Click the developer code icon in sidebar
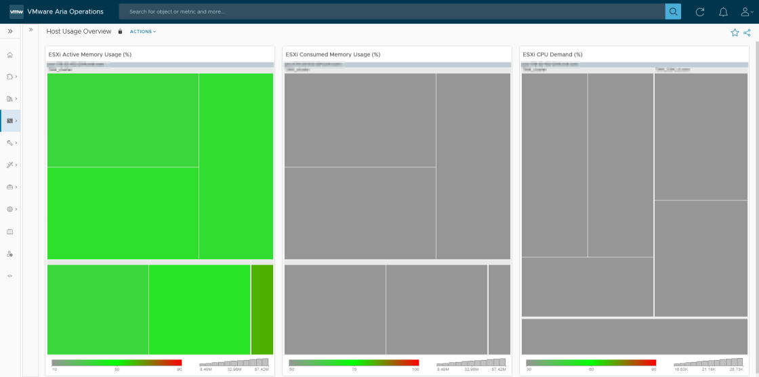The width and height of the screenshot is (759, 377). pyautogui.click(x=9, y=275)
